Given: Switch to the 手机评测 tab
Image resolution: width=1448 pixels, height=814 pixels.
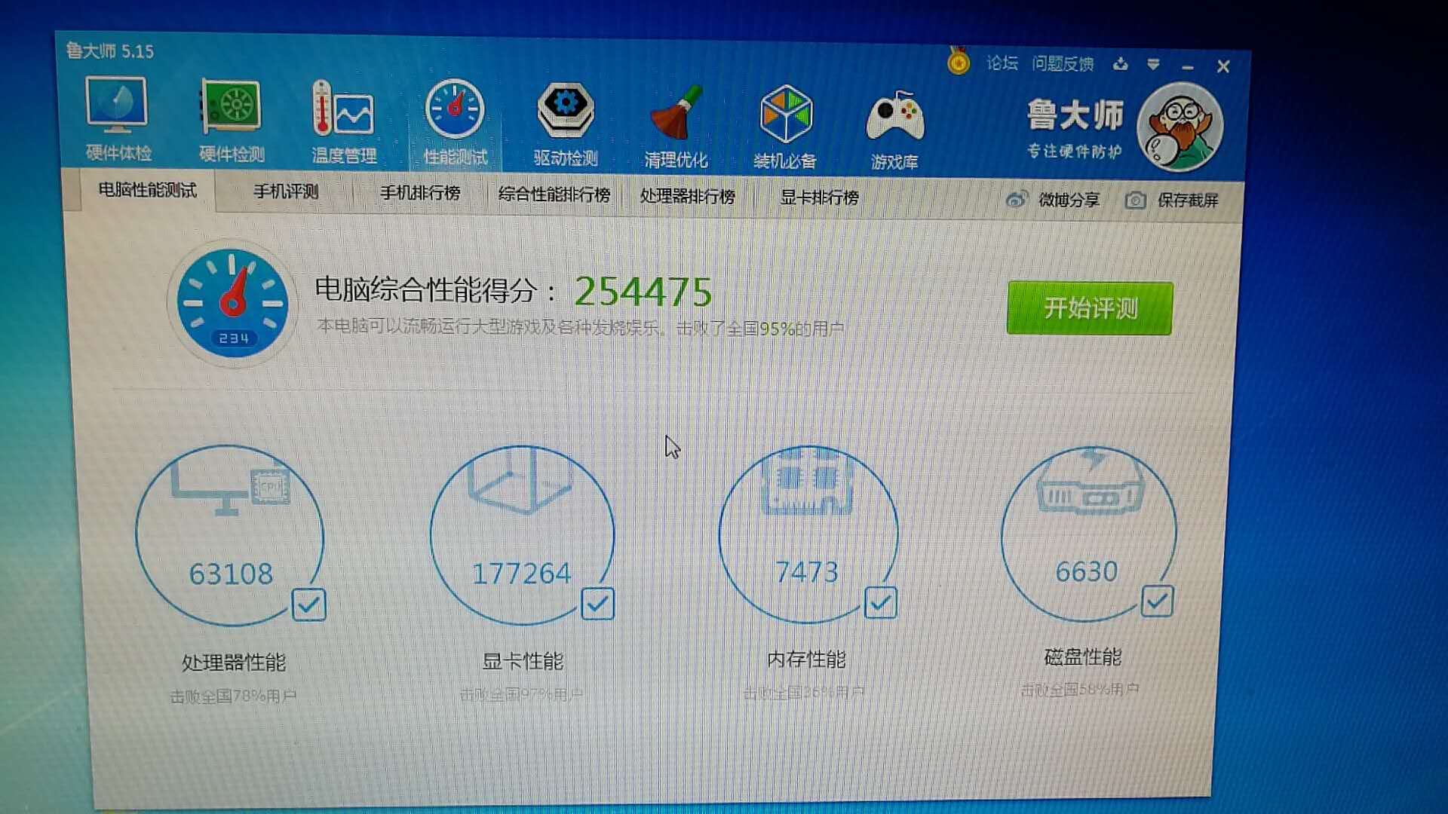Looking at the screenshot, I should point(286,191).
